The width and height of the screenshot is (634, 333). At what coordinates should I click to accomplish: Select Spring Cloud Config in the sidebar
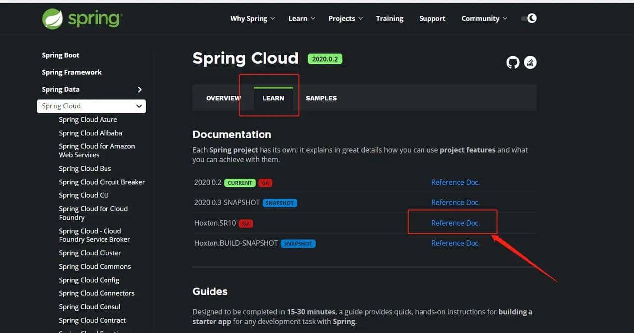(89, 280)
